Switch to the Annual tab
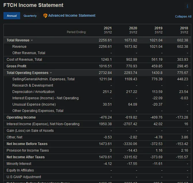 pos(12,16)
